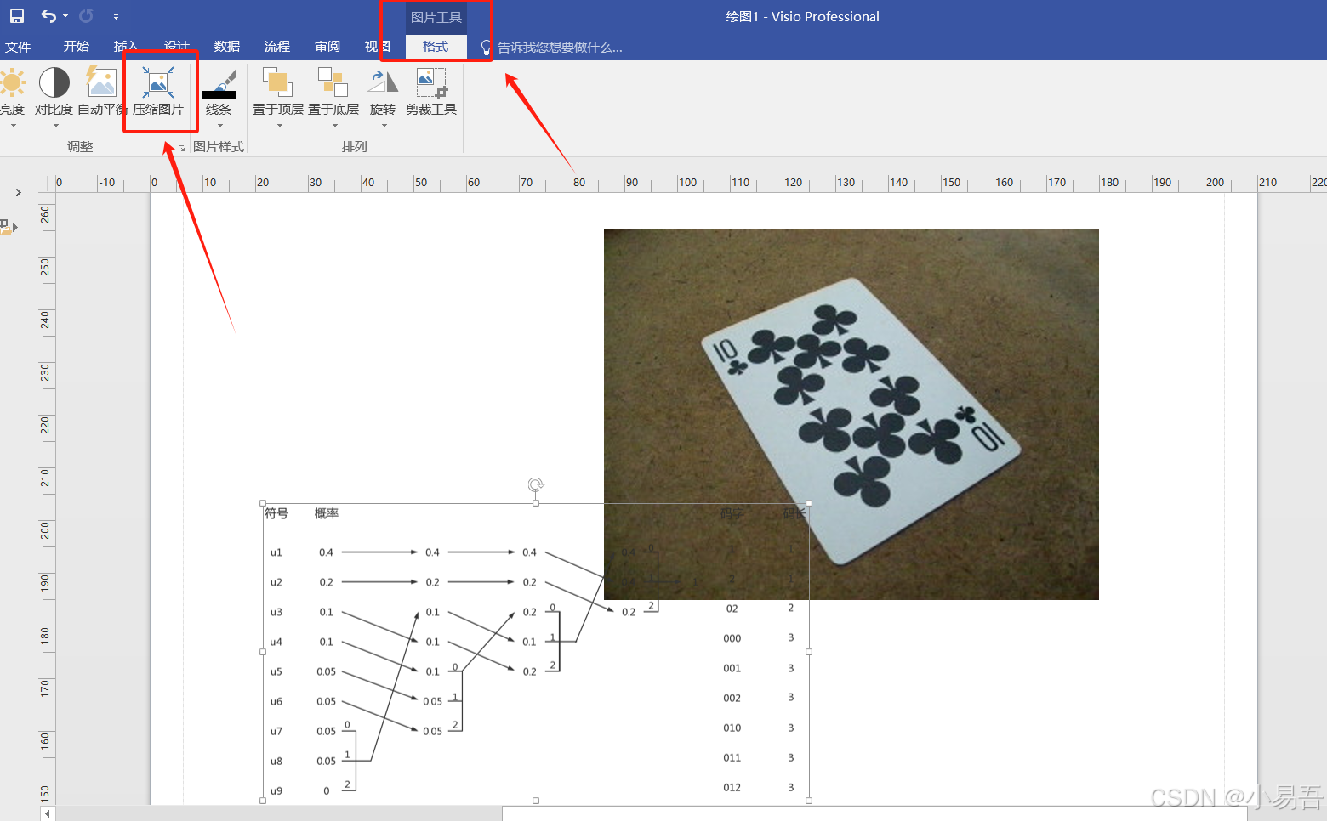Click the u5 symbol label
This screenshot has width=1327, height=821.
pyautogui.click(x=276, y=671)
